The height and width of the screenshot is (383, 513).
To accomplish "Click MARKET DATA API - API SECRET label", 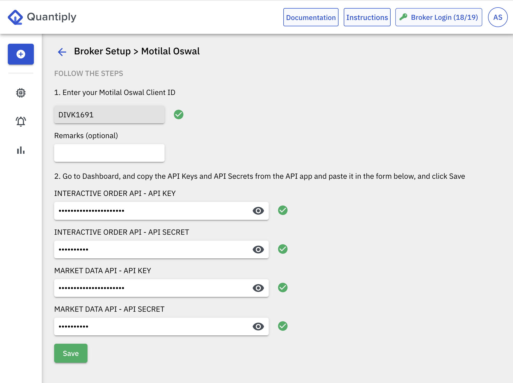I will click(x=109, y=309).
